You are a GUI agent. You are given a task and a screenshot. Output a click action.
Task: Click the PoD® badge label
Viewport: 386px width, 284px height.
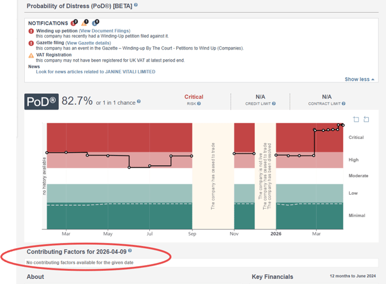click(x=41, y=101)
